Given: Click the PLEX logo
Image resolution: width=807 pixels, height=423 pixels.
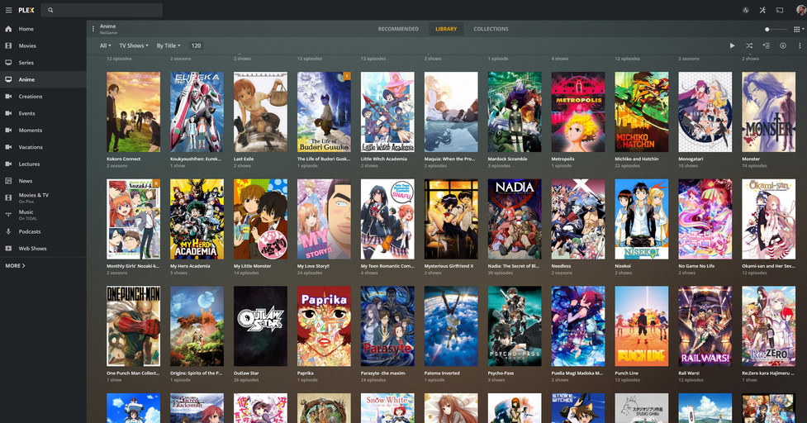Looking at the screenshot, I should 26,10.
